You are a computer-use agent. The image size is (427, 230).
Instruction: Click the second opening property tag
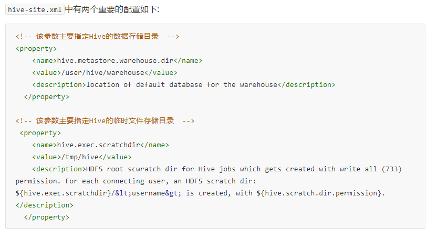click(x=40, y=133)
